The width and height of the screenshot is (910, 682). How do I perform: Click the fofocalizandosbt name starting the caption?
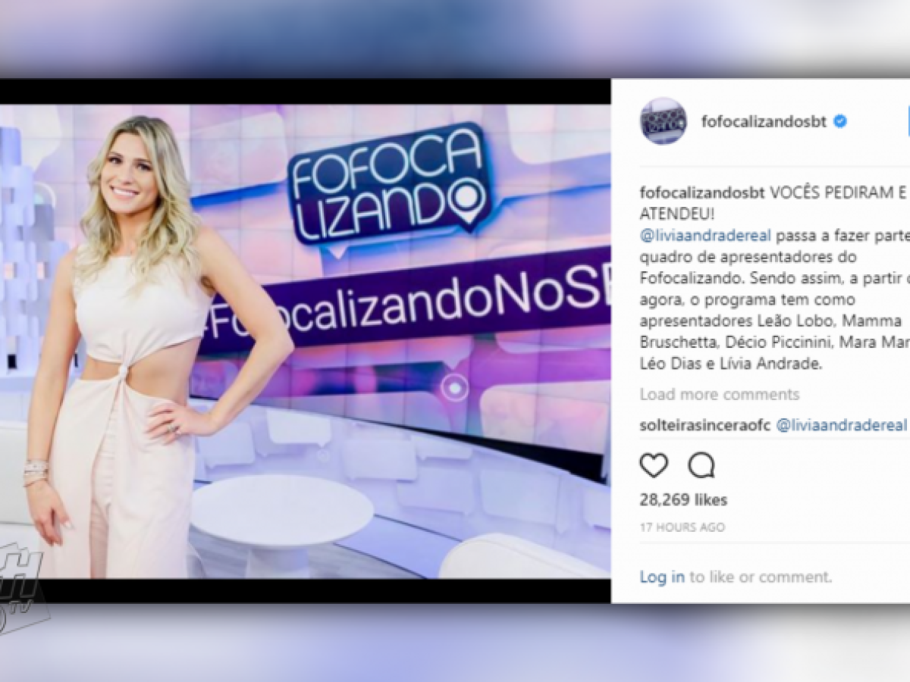pos(702,192)
